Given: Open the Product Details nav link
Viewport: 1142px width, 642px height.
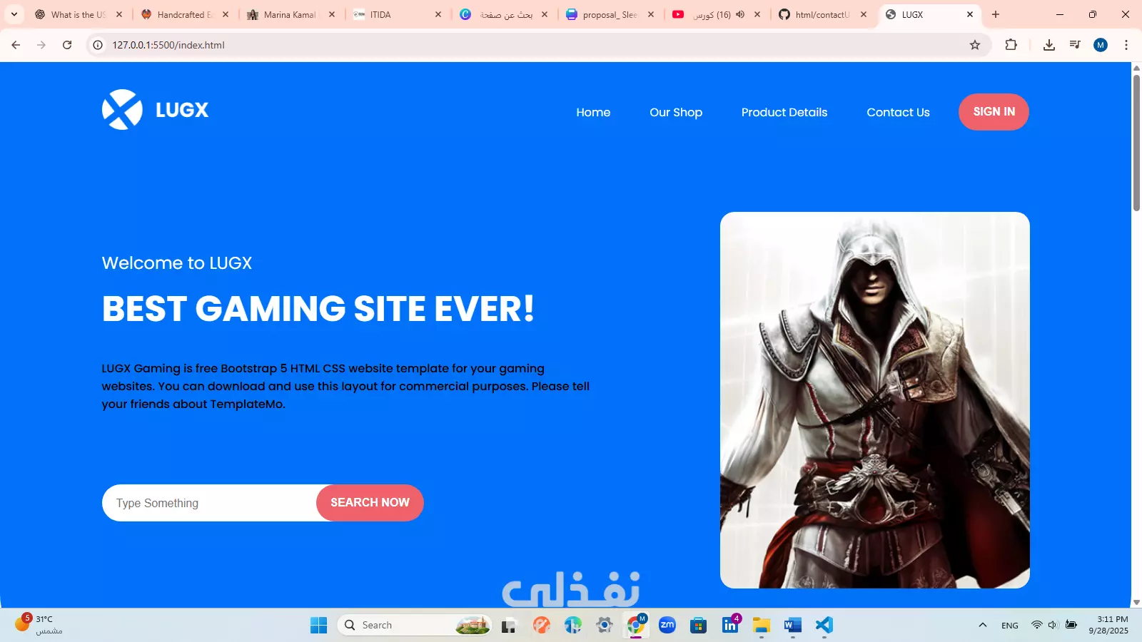Looking at the screenshot, I should (784, 113).
